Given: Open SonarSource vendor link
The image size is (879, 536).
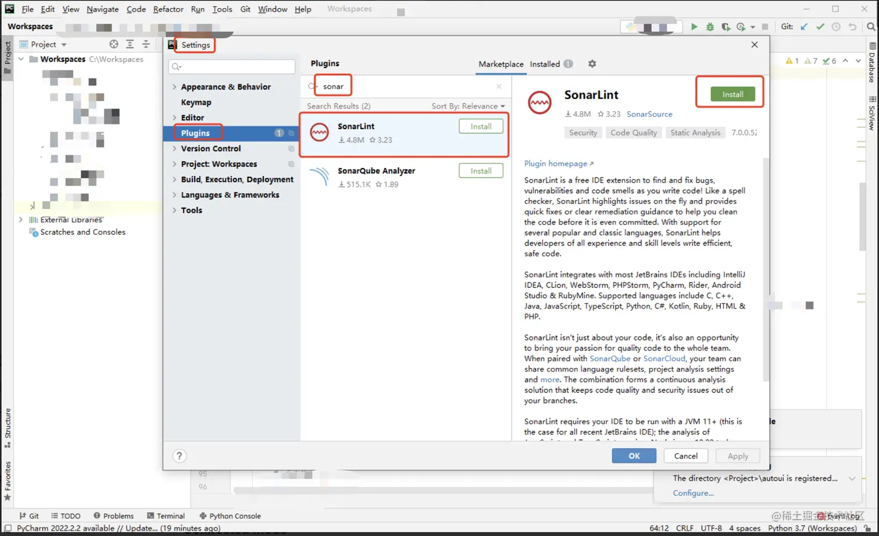Looking at the screenshot, I should [x=649, y=114].
